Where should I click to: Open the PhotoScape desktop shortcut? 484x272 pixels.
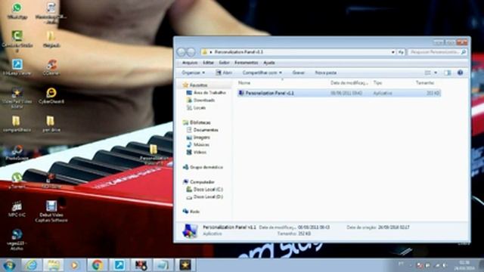click(x=17, y=153)
